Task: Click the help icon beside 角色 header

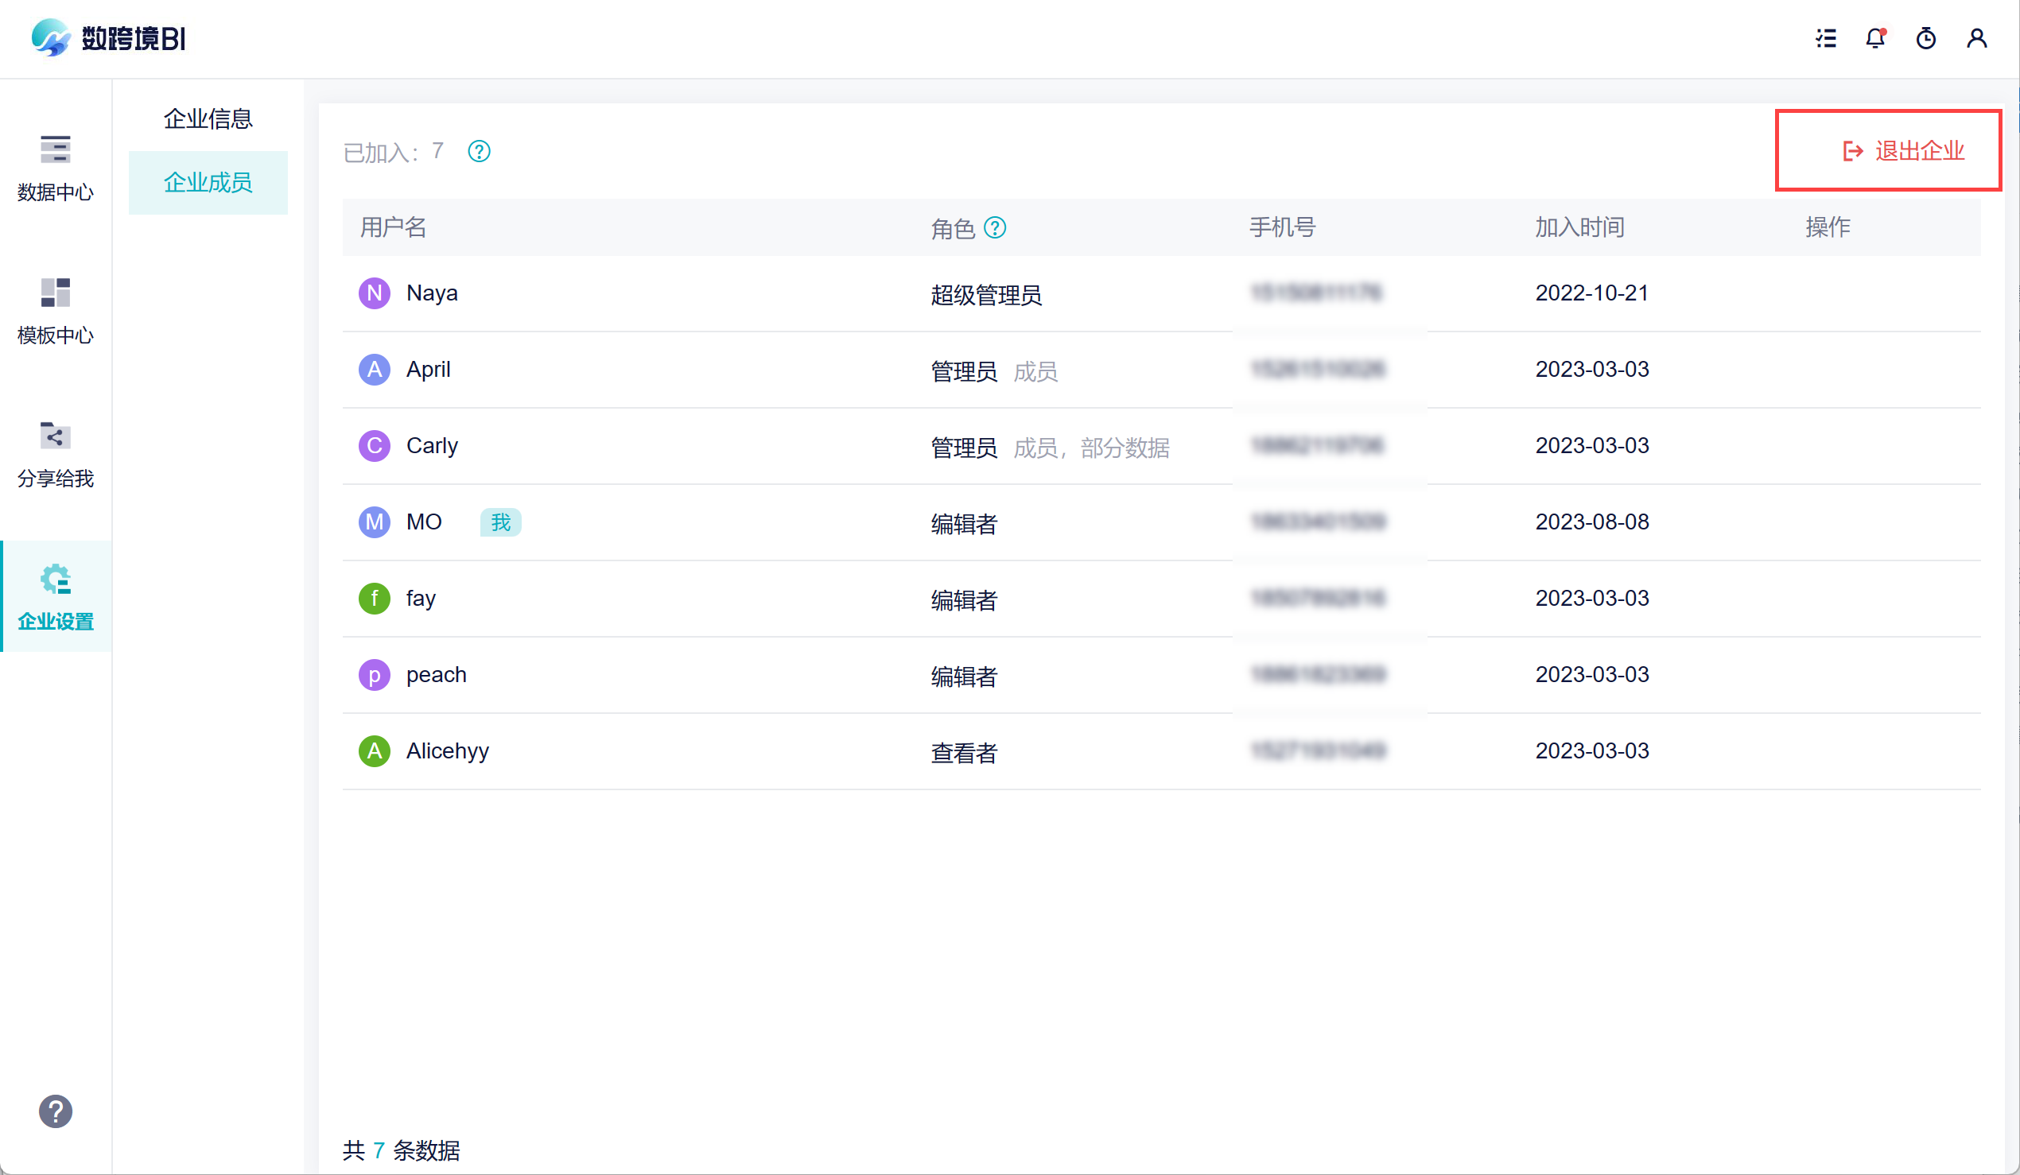Action: coord(995,228)
